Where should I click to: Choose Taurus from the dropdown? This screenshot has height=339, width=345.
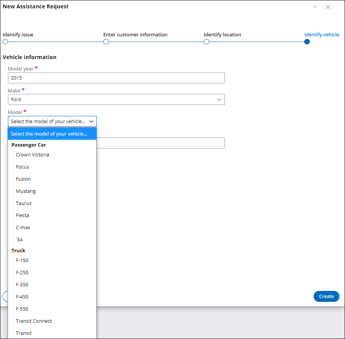tap(23, 203)
